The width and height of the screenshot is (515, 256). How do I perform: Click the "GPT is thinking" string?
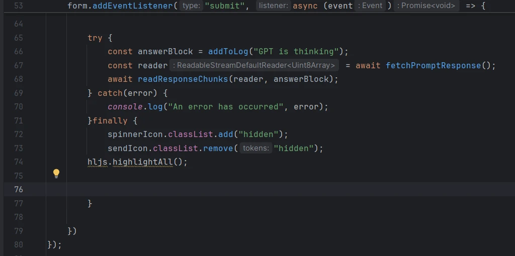[296, 52]
